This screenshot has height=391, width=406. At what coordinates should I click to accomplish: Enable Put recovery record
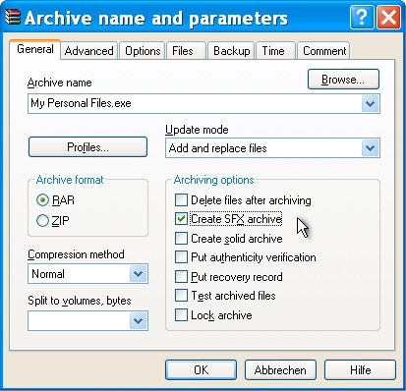181,277
